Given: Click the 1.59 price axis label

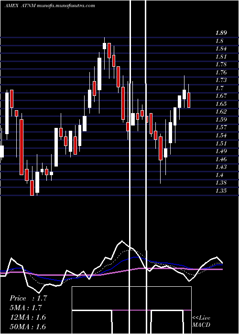Looking at the screenshot, I should 221,119.
